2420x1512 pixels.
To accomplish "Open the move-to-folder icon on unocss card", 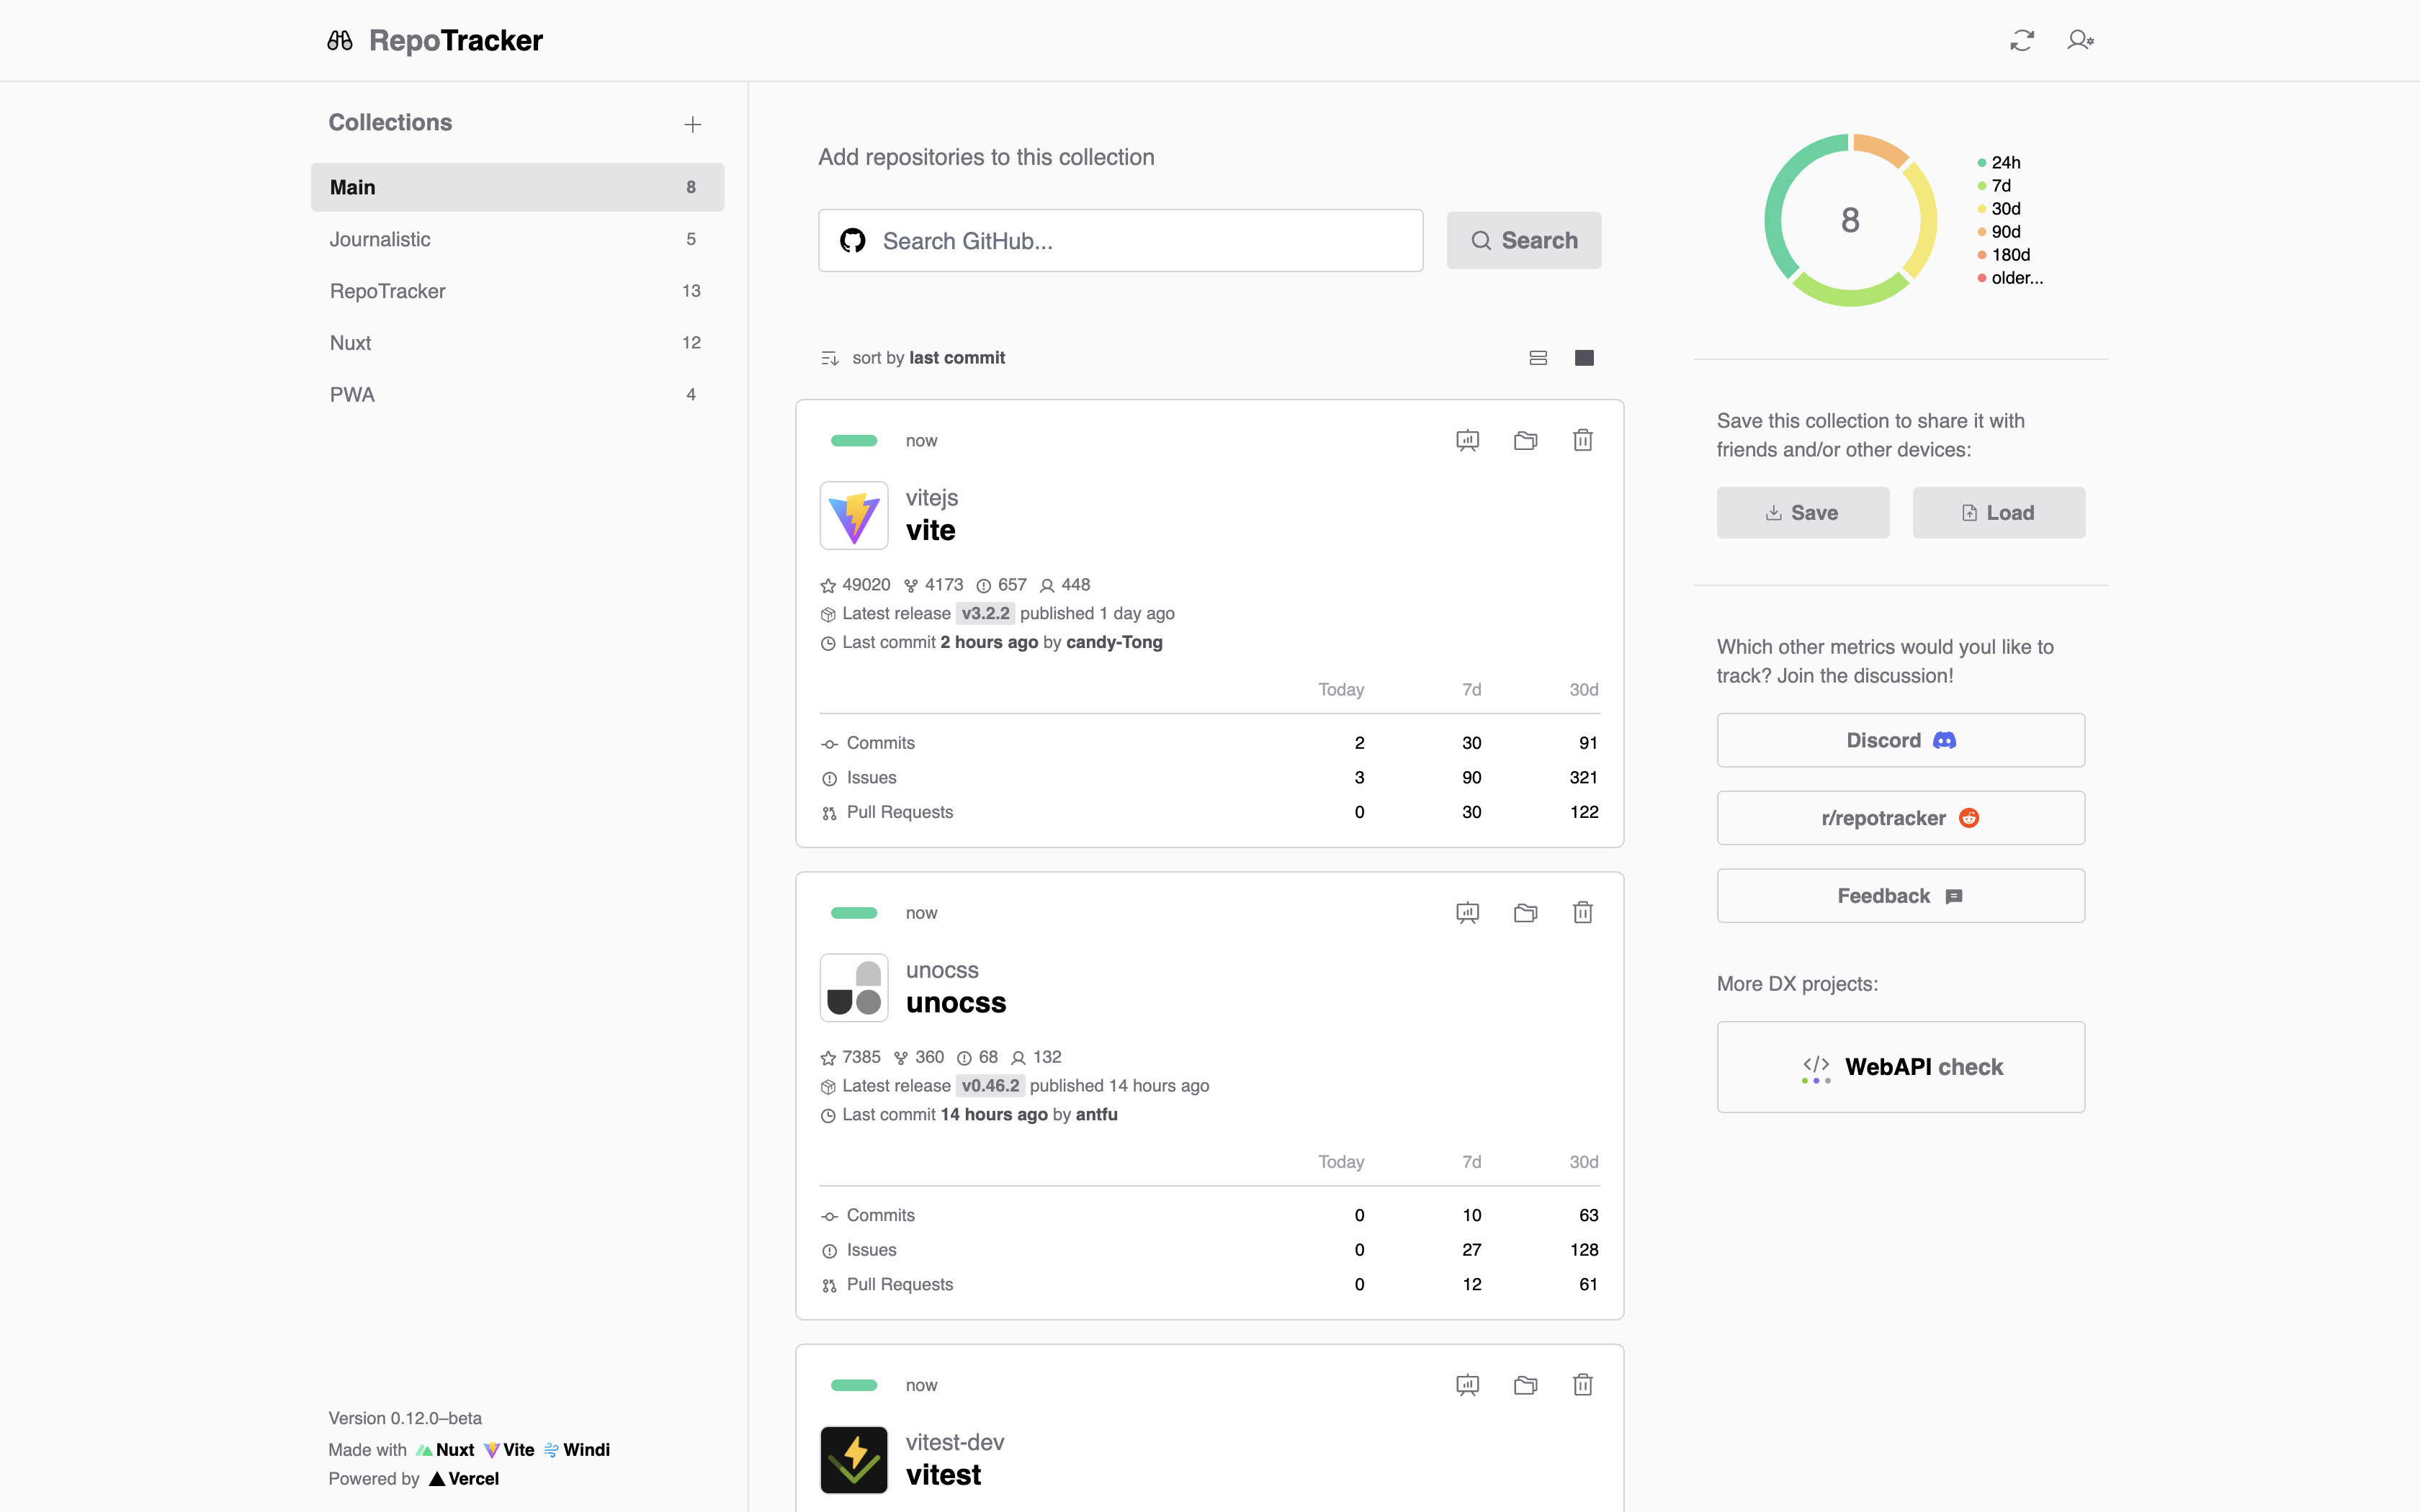I will click(1525, 912).
